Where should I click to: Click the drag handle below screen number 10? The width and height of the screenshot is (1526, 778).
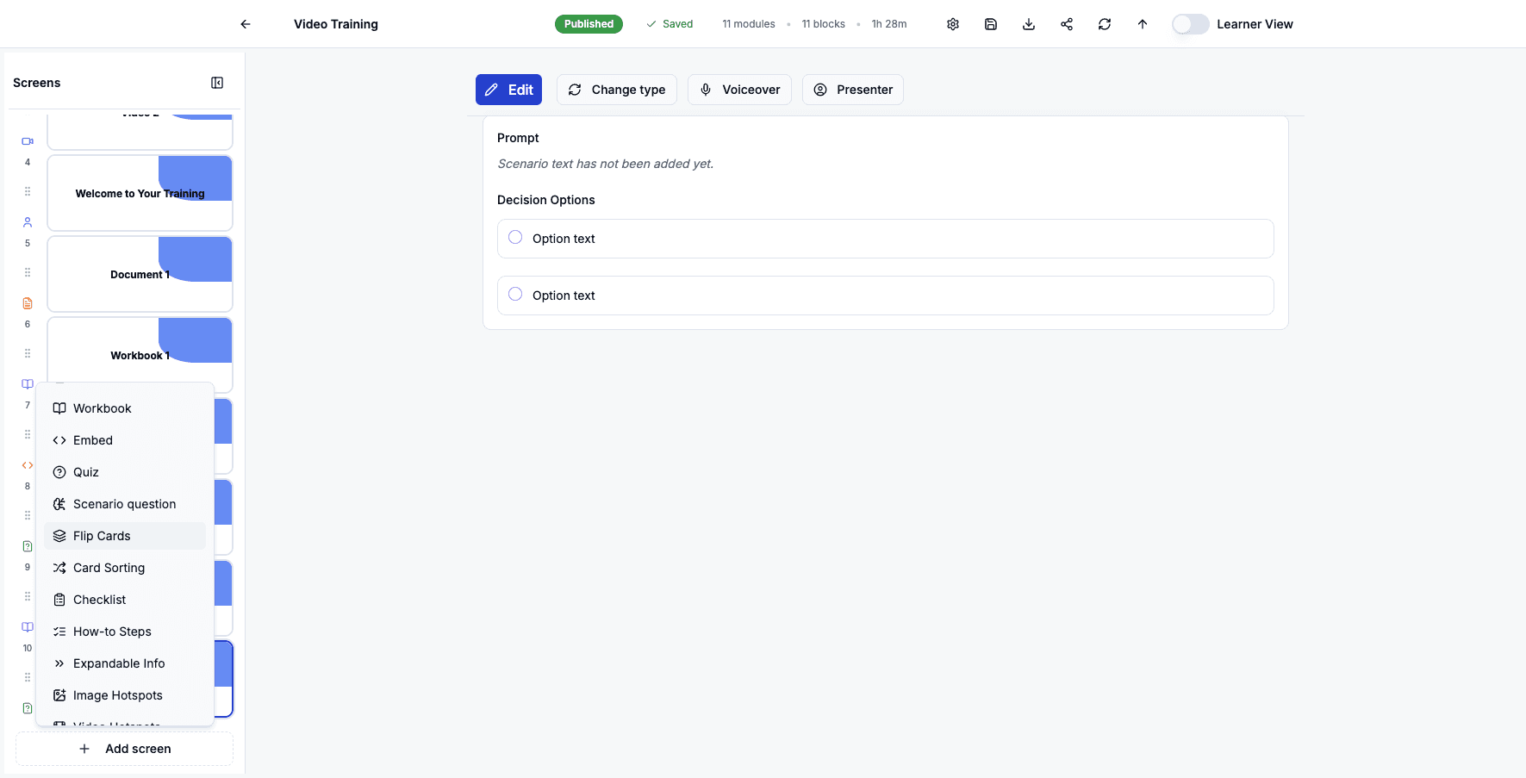tap(28, 677)
